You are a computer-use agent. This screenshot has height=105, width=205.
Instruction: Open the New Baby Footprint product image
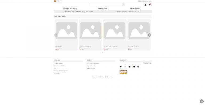coord(139,31)
